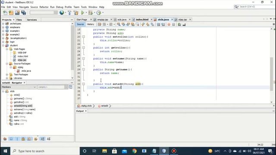
Task: Open the Navigate menu
Action: (x=24, y=7)
